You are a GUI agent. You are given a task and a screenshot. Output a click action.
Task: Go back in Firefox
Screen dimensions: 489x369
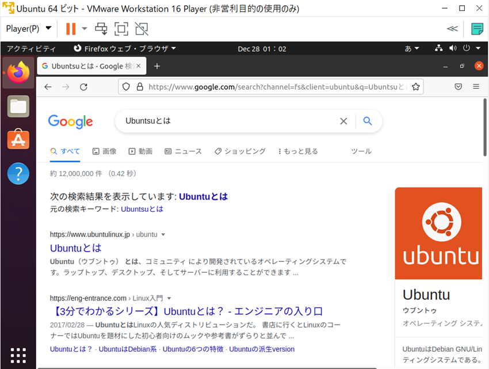(48, 87)
